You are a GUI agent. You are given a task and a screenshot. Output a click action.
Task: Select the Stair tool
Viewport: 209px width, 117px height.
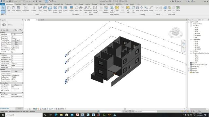tap(81, 9)
